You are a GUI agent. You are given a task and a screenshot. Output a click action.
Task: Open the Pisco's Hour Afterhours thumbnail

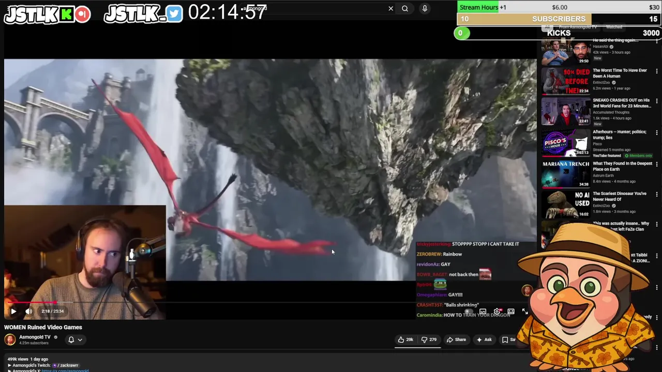click(565, 142)
